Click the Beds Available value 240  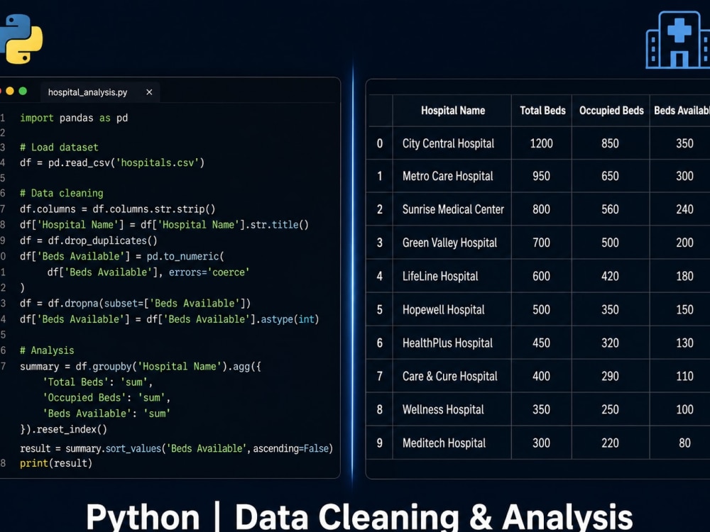coord(684,209)
